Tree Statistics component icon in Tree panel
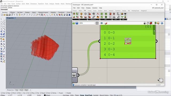 (125, 14)
